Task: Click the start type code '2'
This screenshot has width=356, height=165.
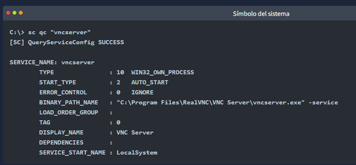Action: [x=118, y=83]
